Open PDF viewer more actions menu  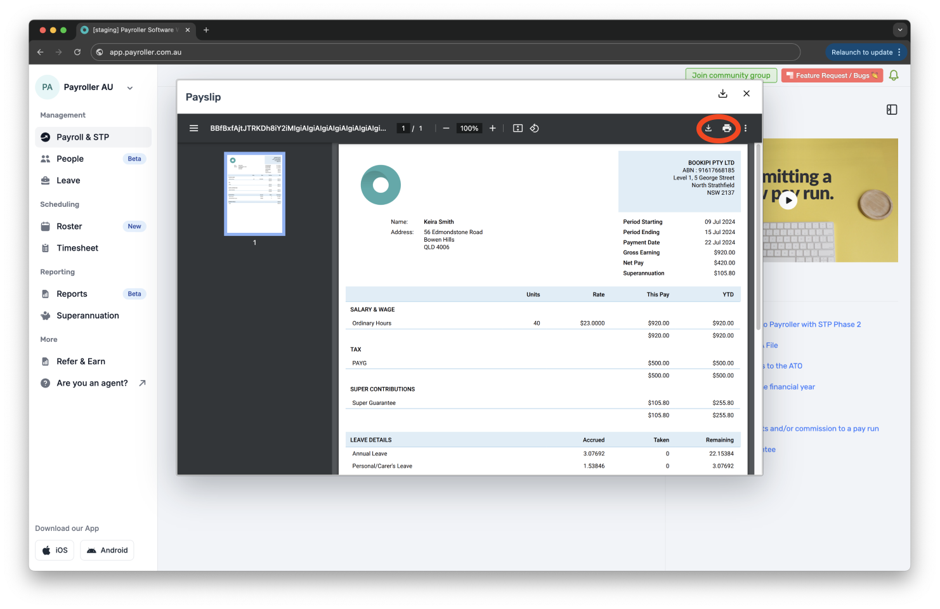(746, 128)
